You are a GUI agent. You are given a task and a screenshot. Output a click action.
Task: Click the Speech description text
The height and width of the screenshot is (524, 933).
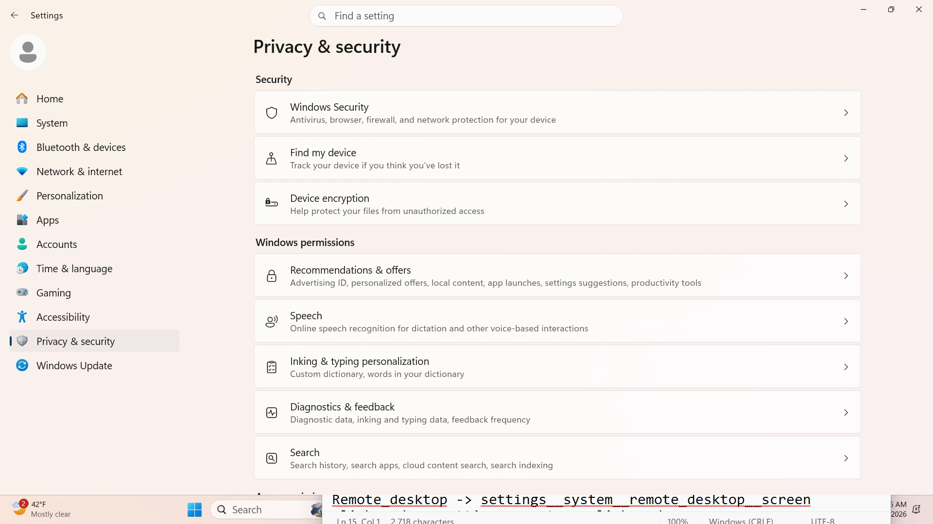[x=439, y=328]
